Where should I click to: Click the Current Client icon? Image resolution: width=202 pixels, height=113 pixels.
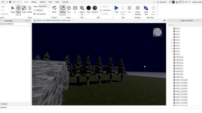pyautogui.click(x=123, y=8)
